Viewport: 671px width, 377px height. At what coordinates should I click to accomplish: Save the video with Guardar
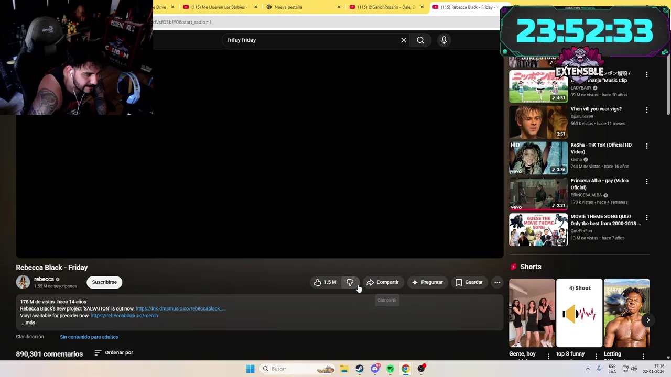[469, 282]
